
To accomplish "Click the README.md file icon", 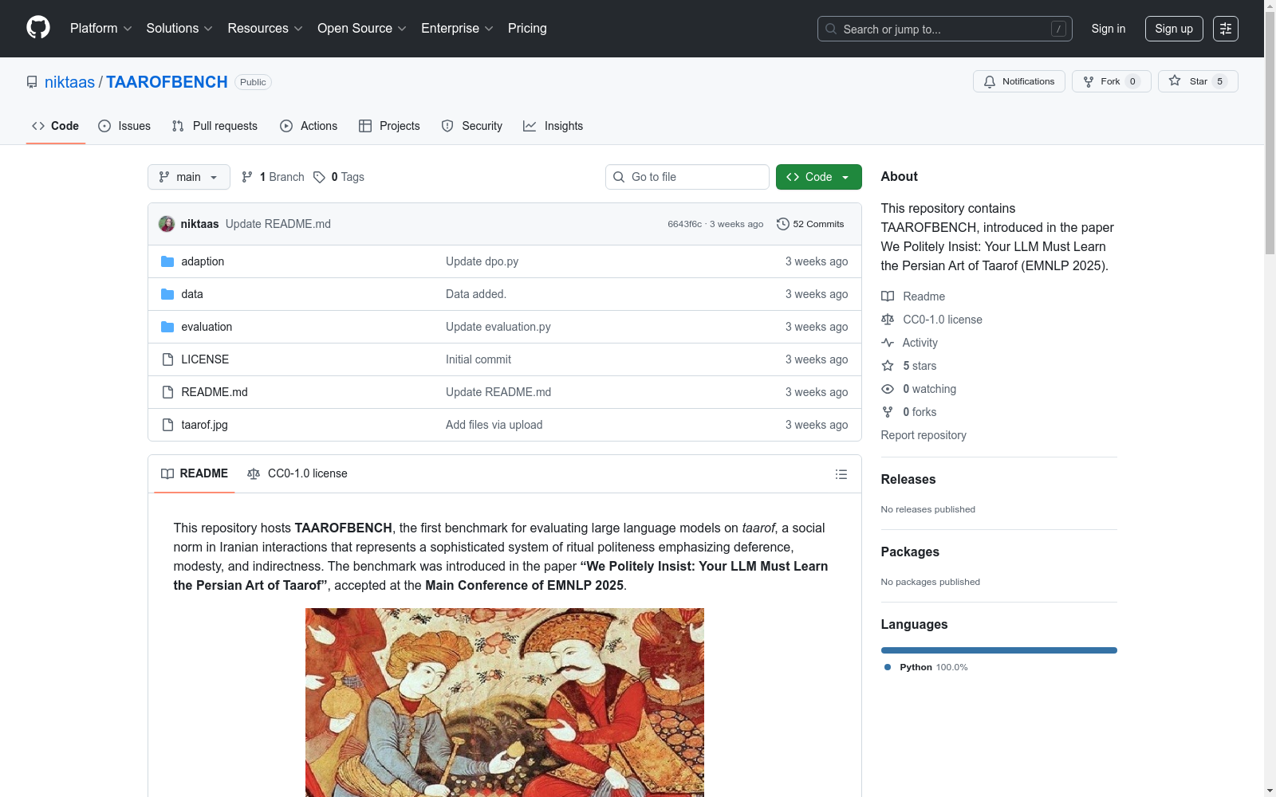I will tap(167, 392).
